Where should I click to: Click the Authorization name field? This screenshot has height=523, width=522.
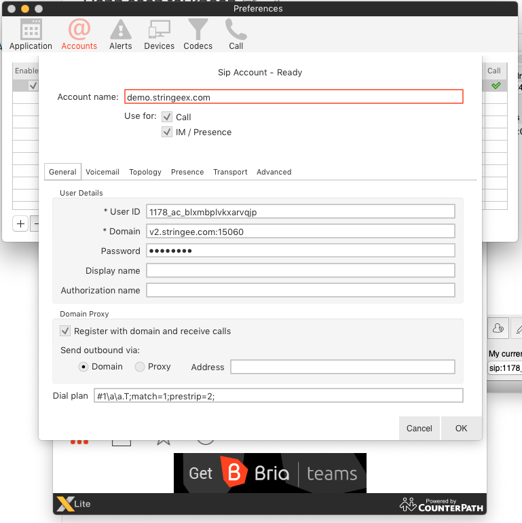[301, 290]
